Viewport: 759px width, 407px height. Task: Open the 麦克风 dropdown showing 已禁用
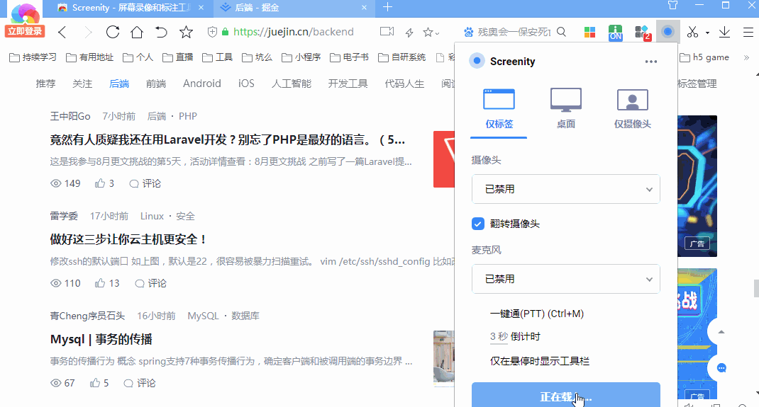click(x=566, y=279)
